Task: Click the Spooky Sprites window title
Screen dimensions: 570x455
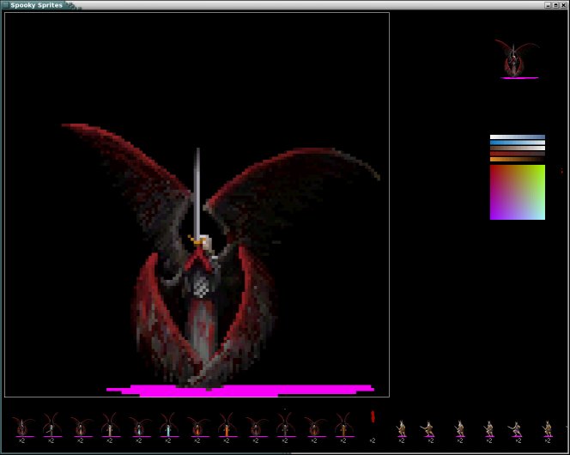Action: tap(36, 5)
